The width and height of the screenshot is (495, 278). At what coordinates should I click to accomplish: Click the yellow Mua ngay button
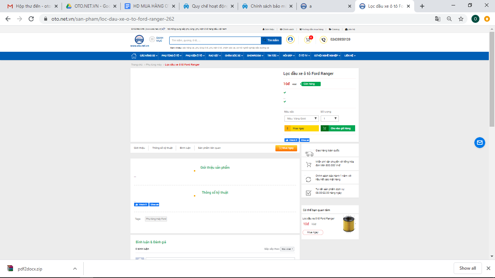pos(301,128)
